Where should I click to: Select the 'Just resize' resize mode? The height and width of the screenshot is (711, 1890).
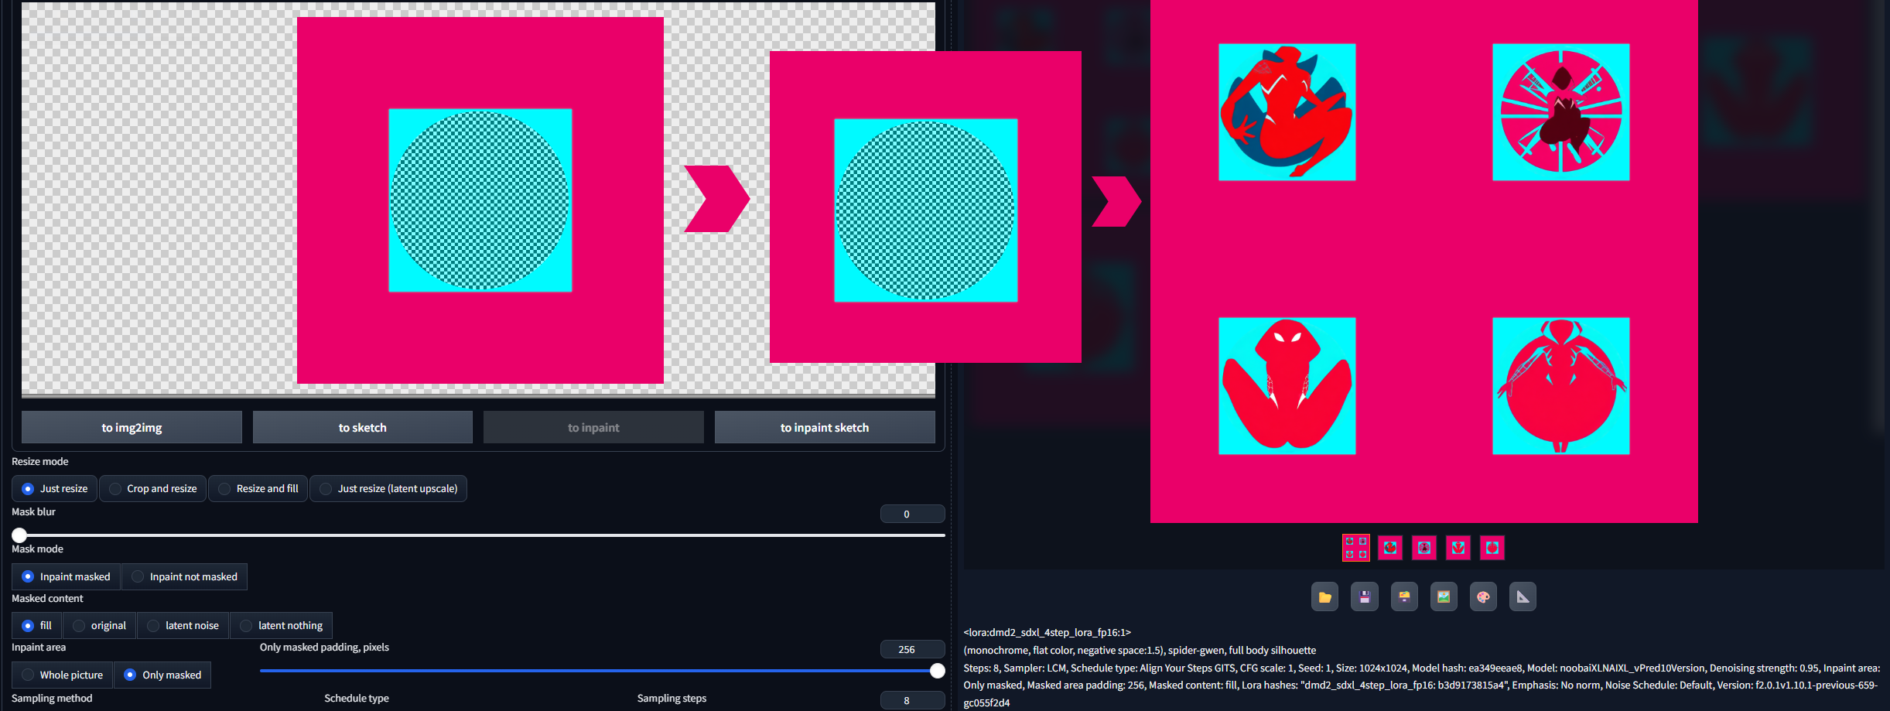54,488
